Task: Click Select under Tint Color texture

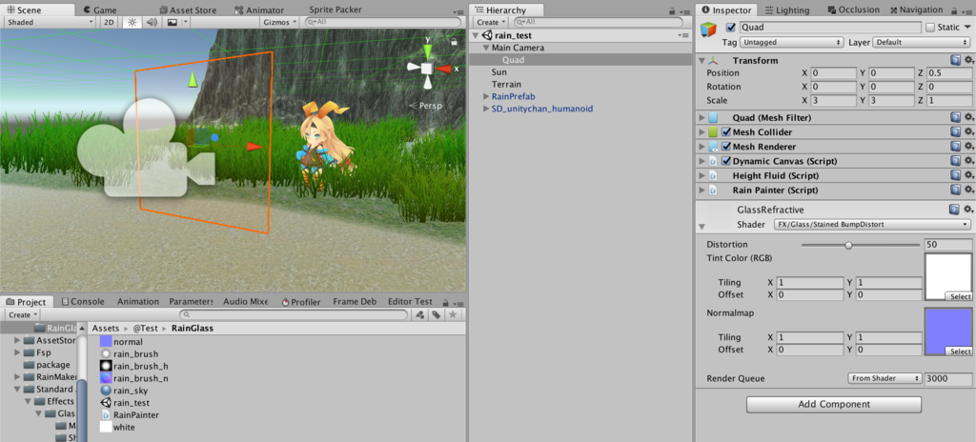Action: click(x=959, y=296)
